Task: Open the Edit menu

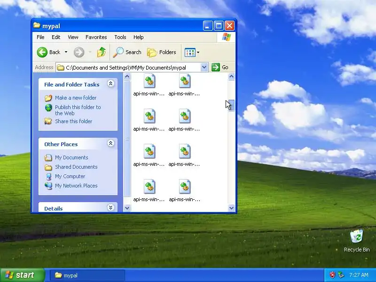Action: click(x=56, y=37)
